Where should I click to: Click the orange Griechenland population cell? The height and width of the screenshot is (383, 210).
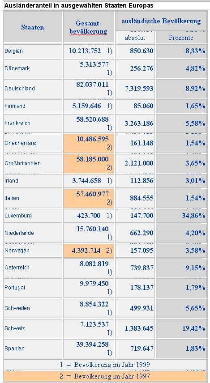(x=89, y=143)
